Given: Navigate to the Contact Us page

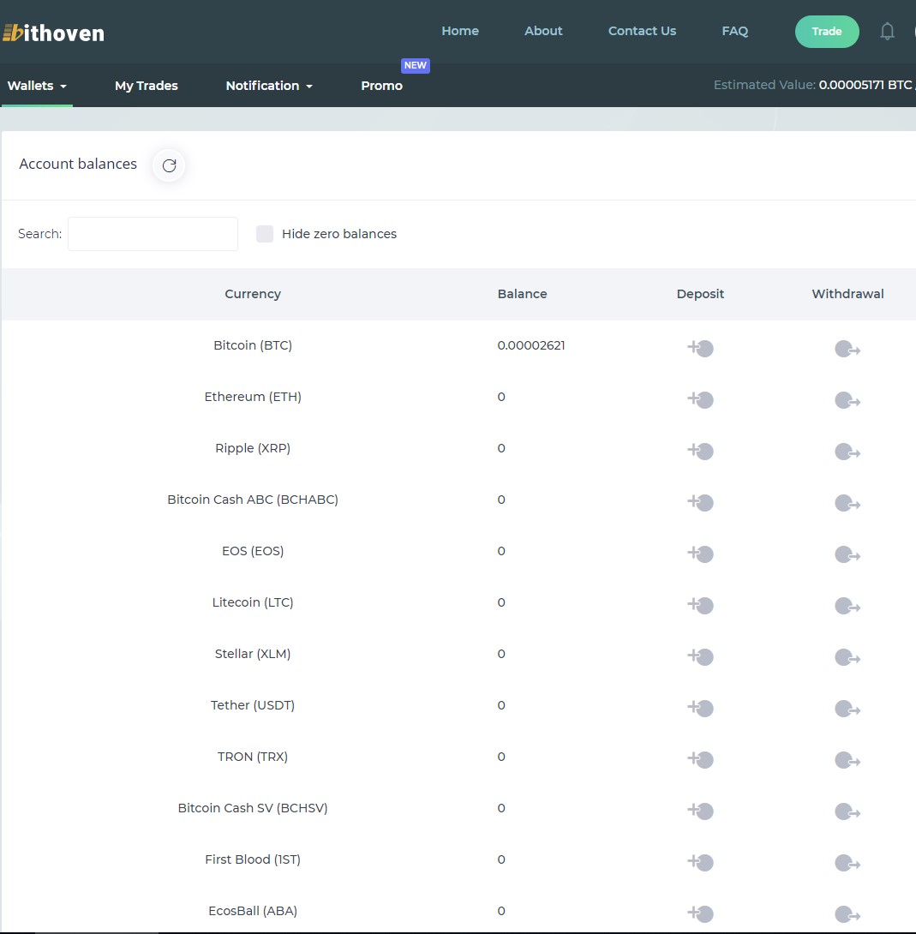Looking at the screenshot, I should [642, 31].
